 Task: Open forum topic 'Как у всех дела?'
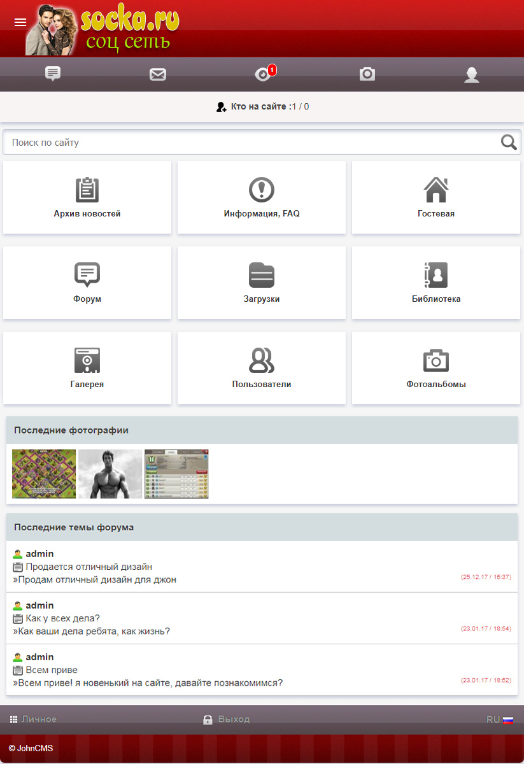[x=63, y=618]
